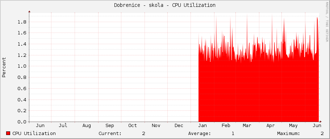
Task: Click the 0.4 y-axis tick label
Action: pyautogui.click(x=22, y=100)
